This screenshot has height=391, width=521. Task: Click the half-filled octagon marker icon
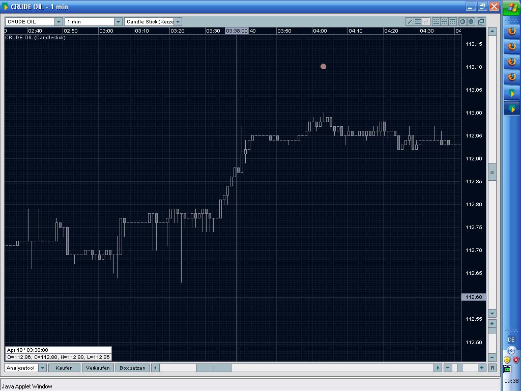[x=462, y=22]
